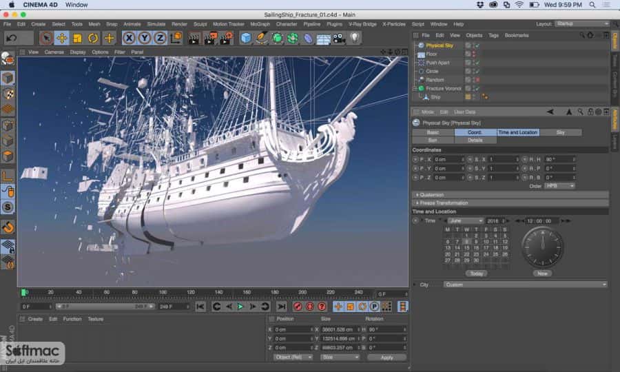This screenshot has width=620, height=372.
Task: Open material manager Create menu
Action: [x=35, y=319]
